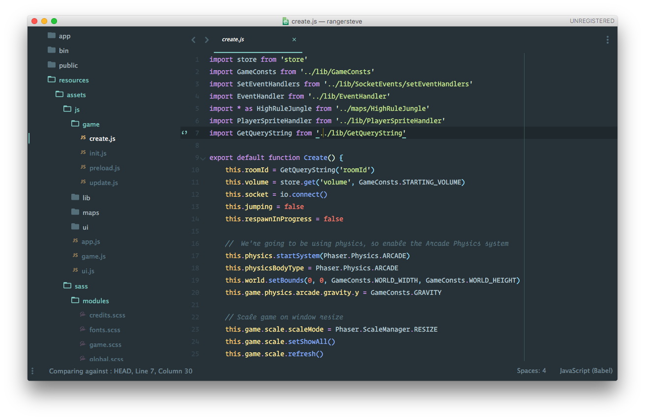Open indentation menu via Spaces: 4
Image resolution: width=645 pixels, height=420 pixels.
pos(531,370)
